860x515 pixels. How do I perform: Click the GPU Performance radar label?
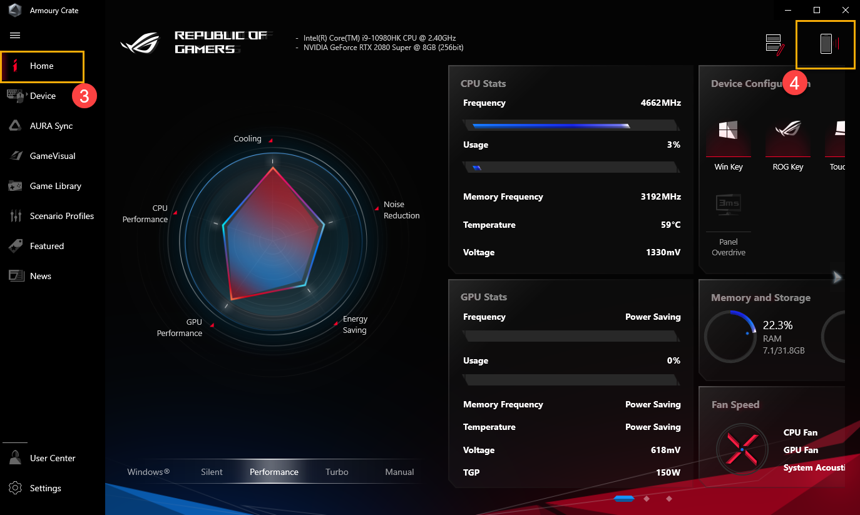pos(180,328)
